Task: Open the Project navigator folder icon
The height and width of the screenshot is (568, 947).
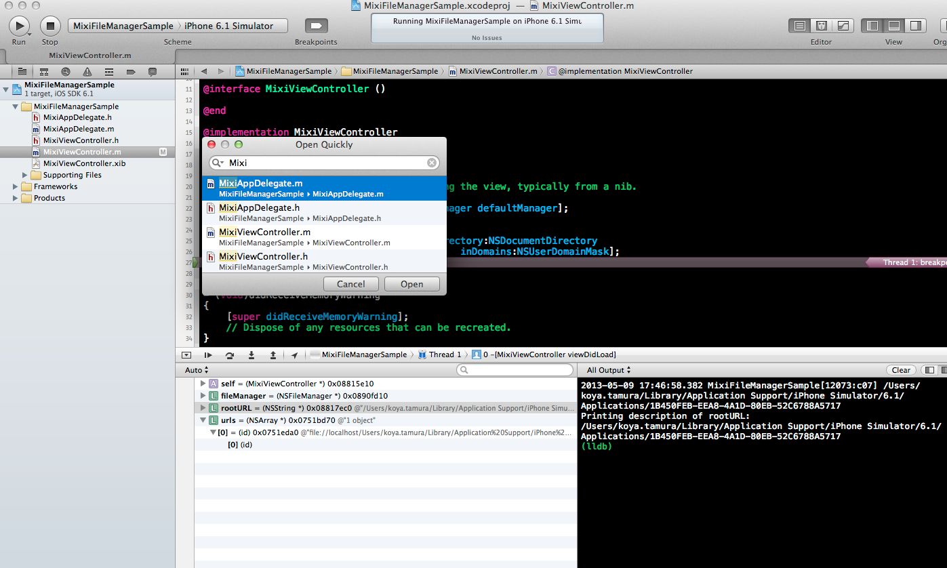Action: (x=22, y=71)
